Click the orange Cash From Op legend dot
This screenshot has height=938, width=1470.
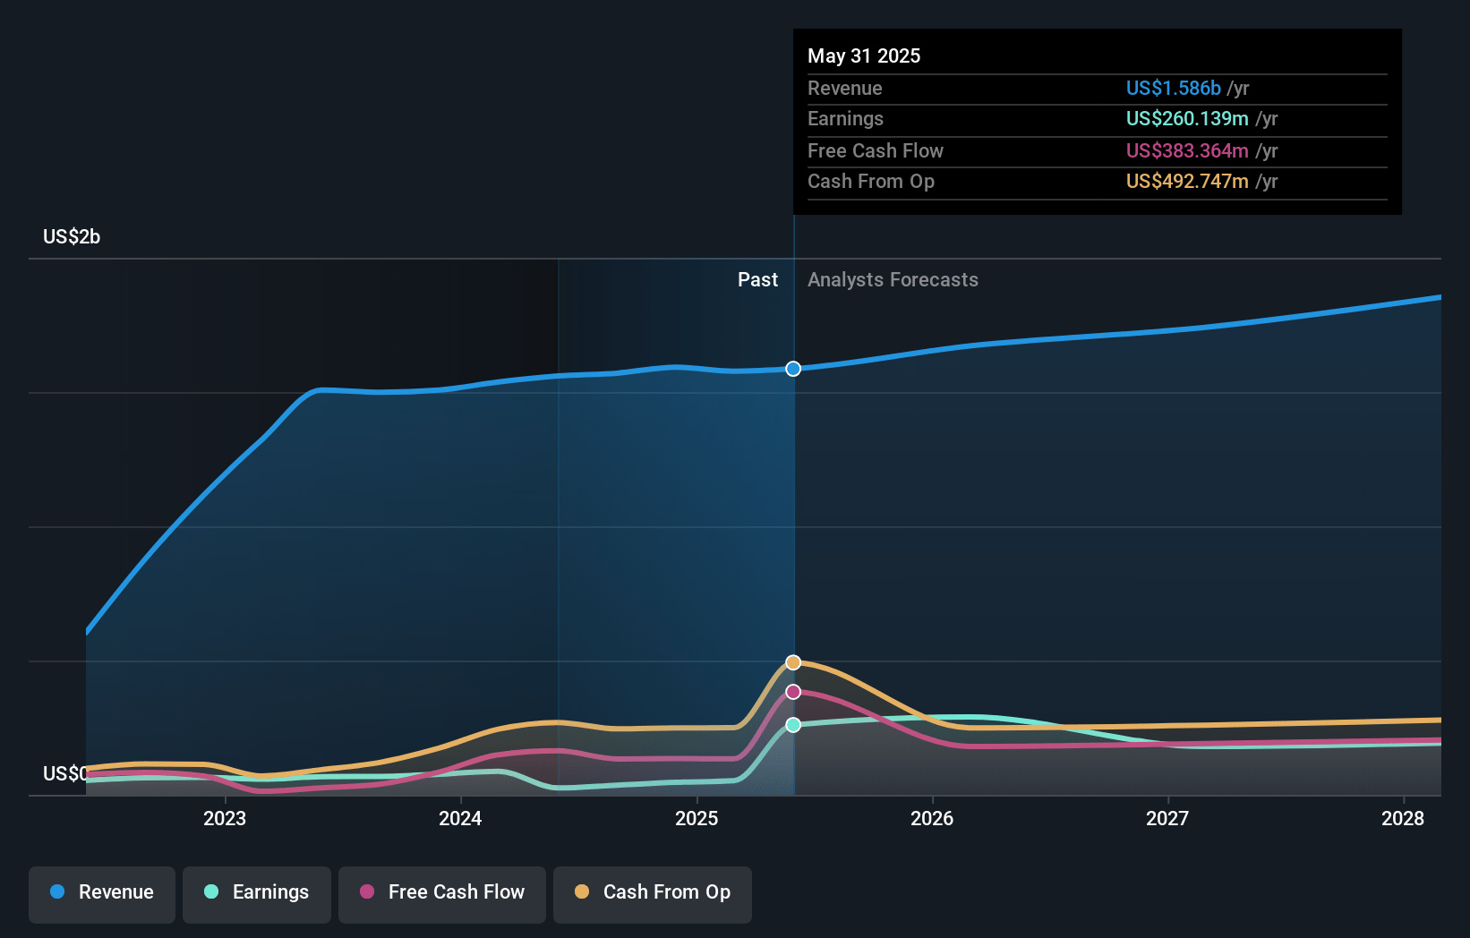pyautogui.click(x=582, y=891)
